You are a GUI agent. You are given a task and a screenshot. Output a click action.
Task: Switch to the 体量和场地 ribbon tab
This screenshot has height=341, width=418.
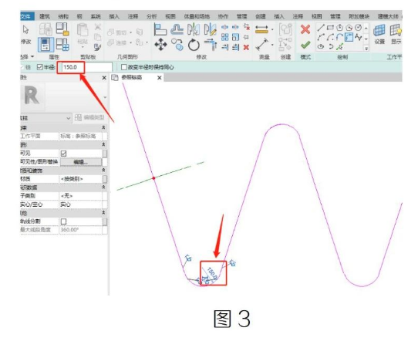197,16
